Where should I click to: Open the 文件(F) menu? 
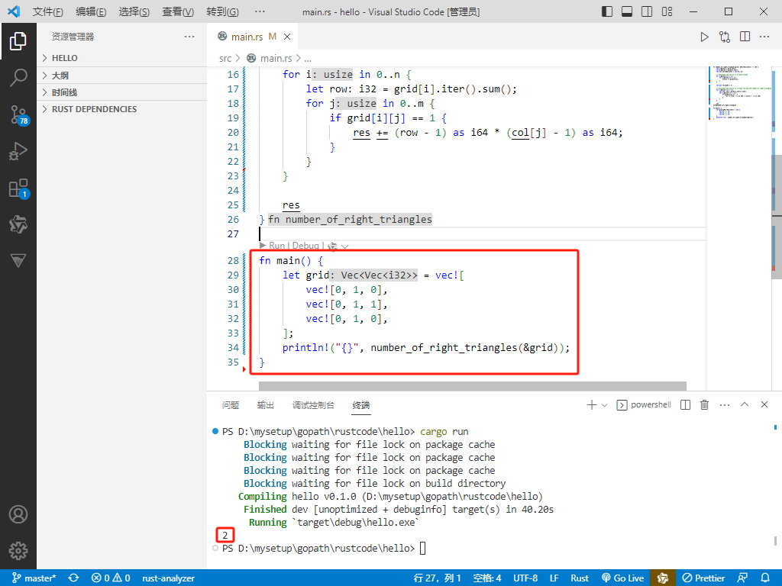point(48,12)
